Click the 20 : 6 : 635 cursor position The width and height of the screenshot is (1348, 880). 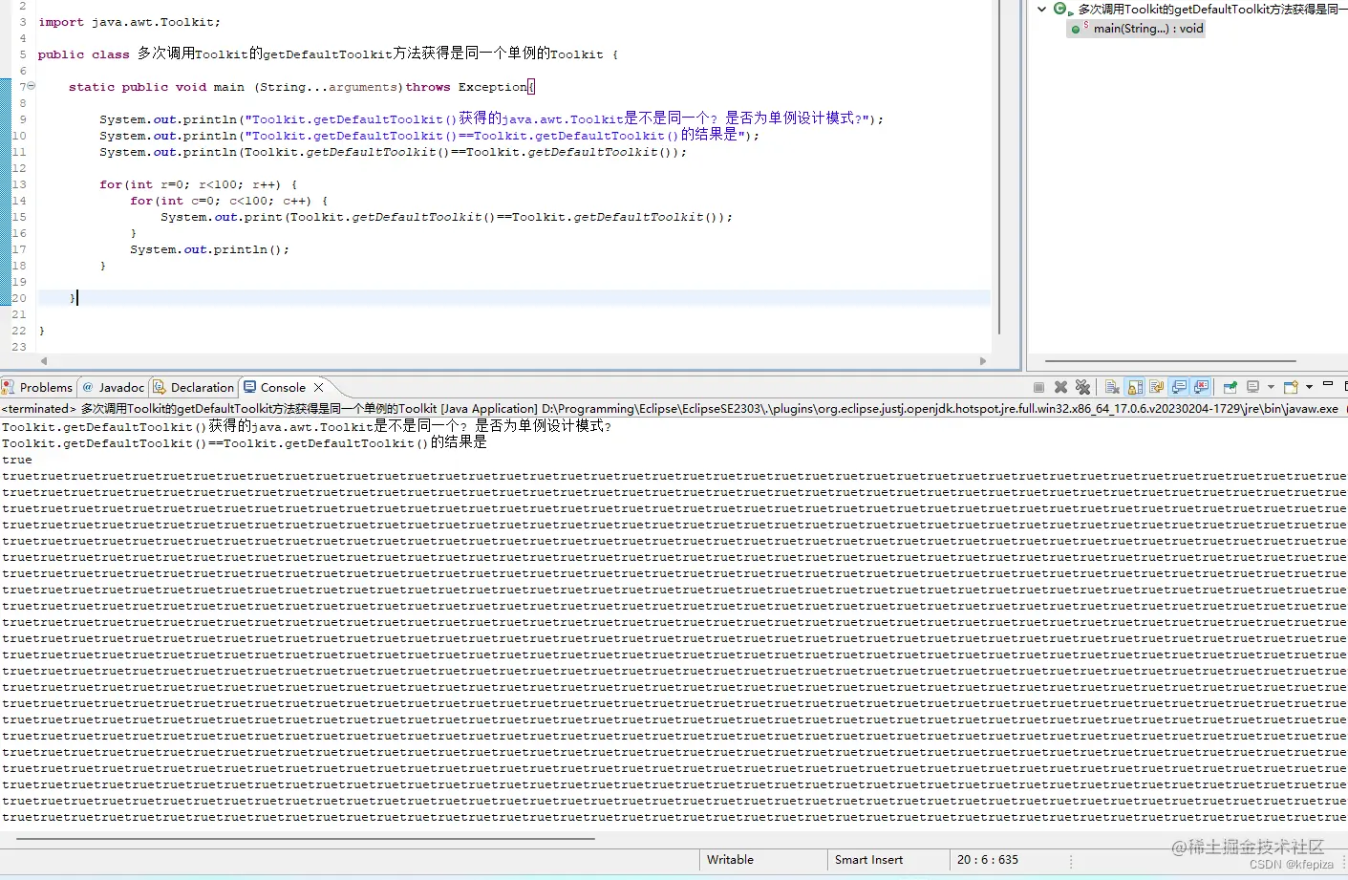pos(988,859)
